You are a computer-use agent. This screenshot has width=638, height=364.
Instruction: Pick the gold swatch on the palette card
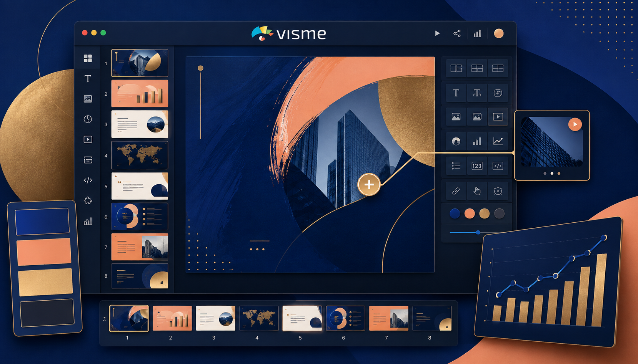[x=45, y=282]
